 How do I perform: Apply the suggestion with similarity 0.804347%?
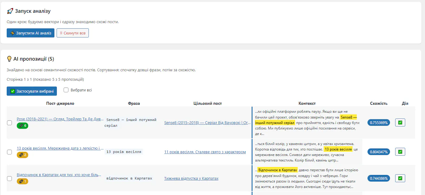click(400, 151)
